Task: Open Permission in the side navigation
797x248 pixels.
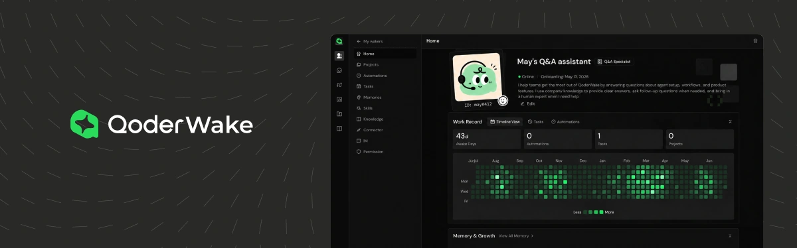Action: tap(385, 152)
